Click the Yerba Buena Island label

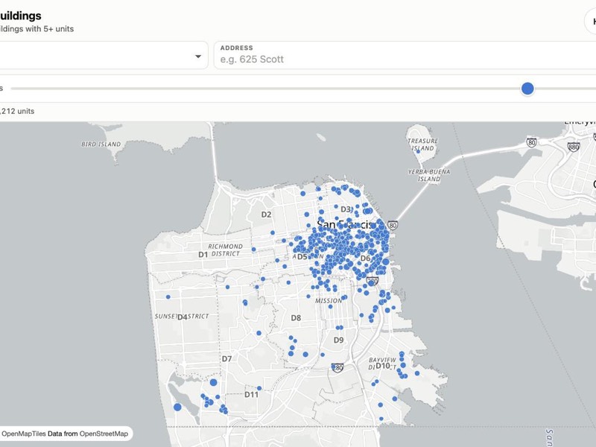429,175
